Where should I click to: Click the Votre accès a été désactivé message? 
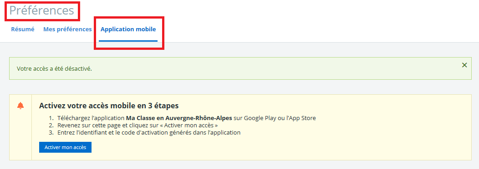[54, 69]
